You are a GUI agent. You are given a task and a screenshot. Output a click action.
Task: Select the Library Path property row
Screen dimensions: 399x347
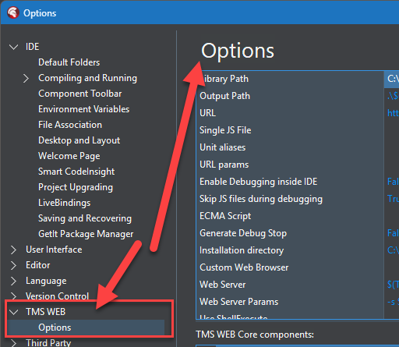click(290, 79)
